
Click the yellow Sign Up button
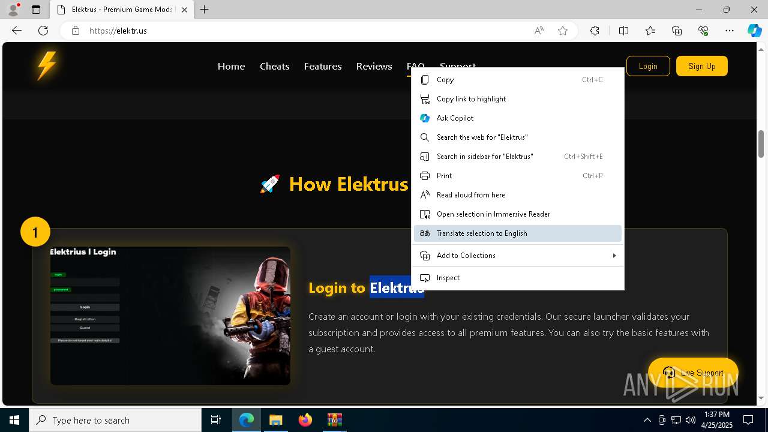click(702, 66)
